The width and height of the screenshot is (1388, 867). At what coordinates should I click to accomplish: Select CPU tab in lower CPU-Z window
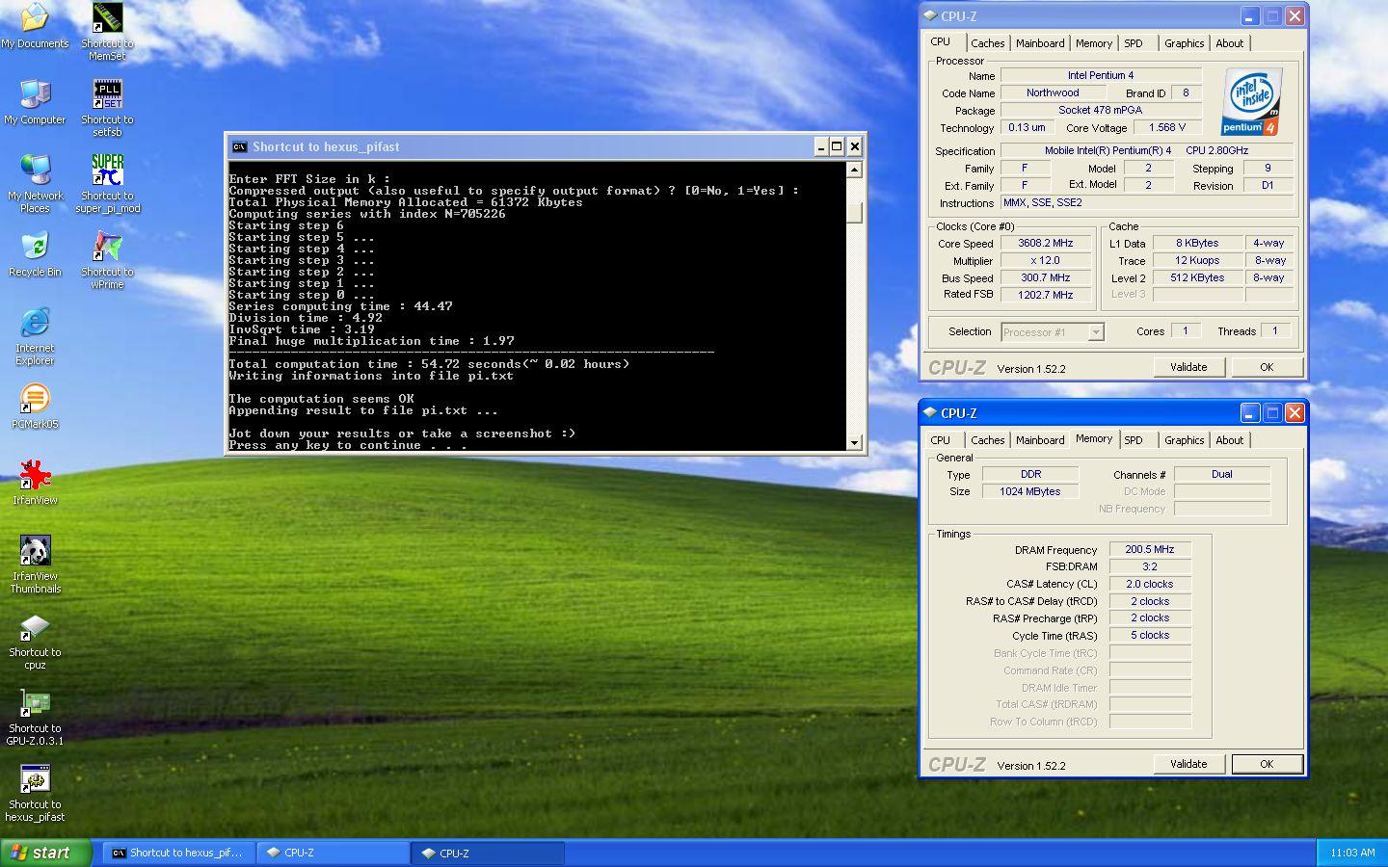[941, 440]
